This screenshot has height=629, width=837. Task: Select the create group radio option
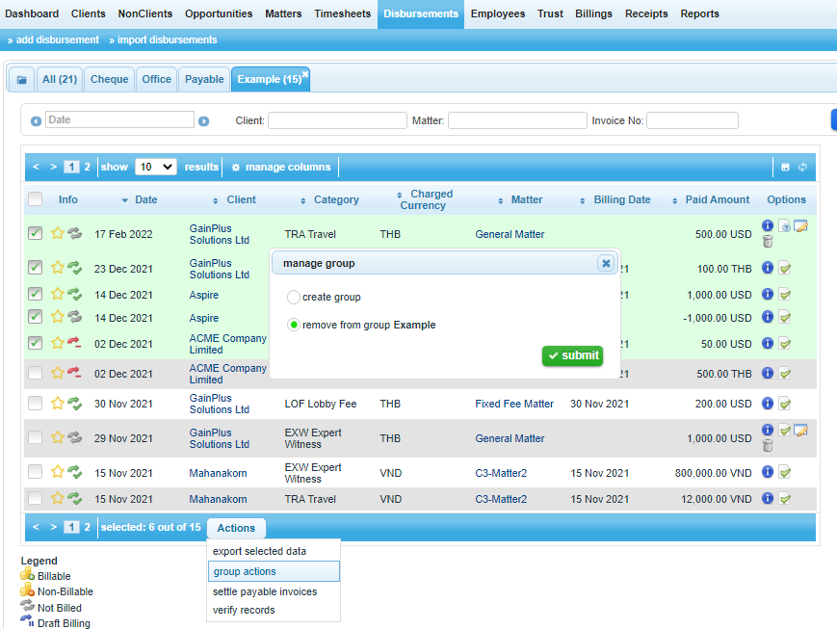pos(295,297)
